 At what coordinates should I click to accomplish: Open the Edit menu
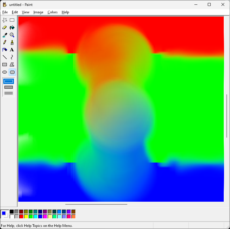click(15, 12)
